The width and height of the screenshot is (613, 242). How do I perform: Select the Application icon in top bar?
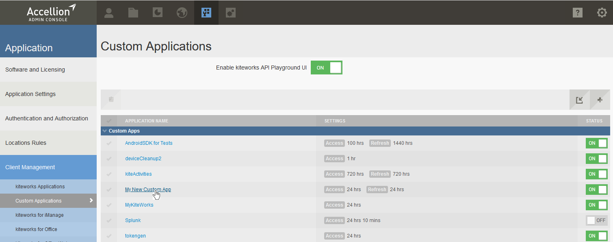click(206, 13)
